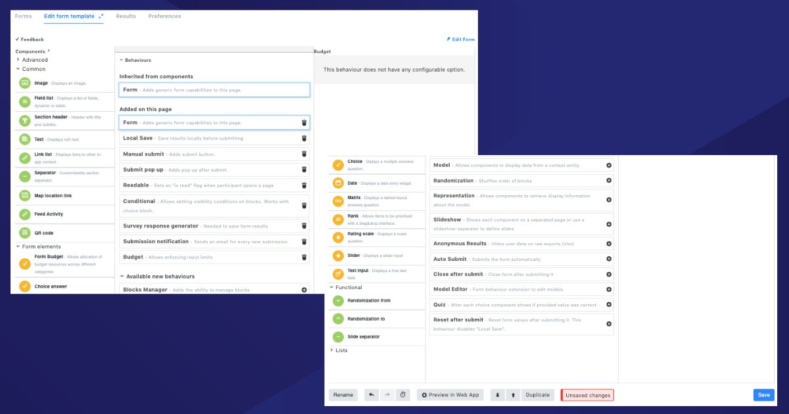Add the Blocks Manager behaviour
Viewport: 789px width, 414px height.
[304, 290]
